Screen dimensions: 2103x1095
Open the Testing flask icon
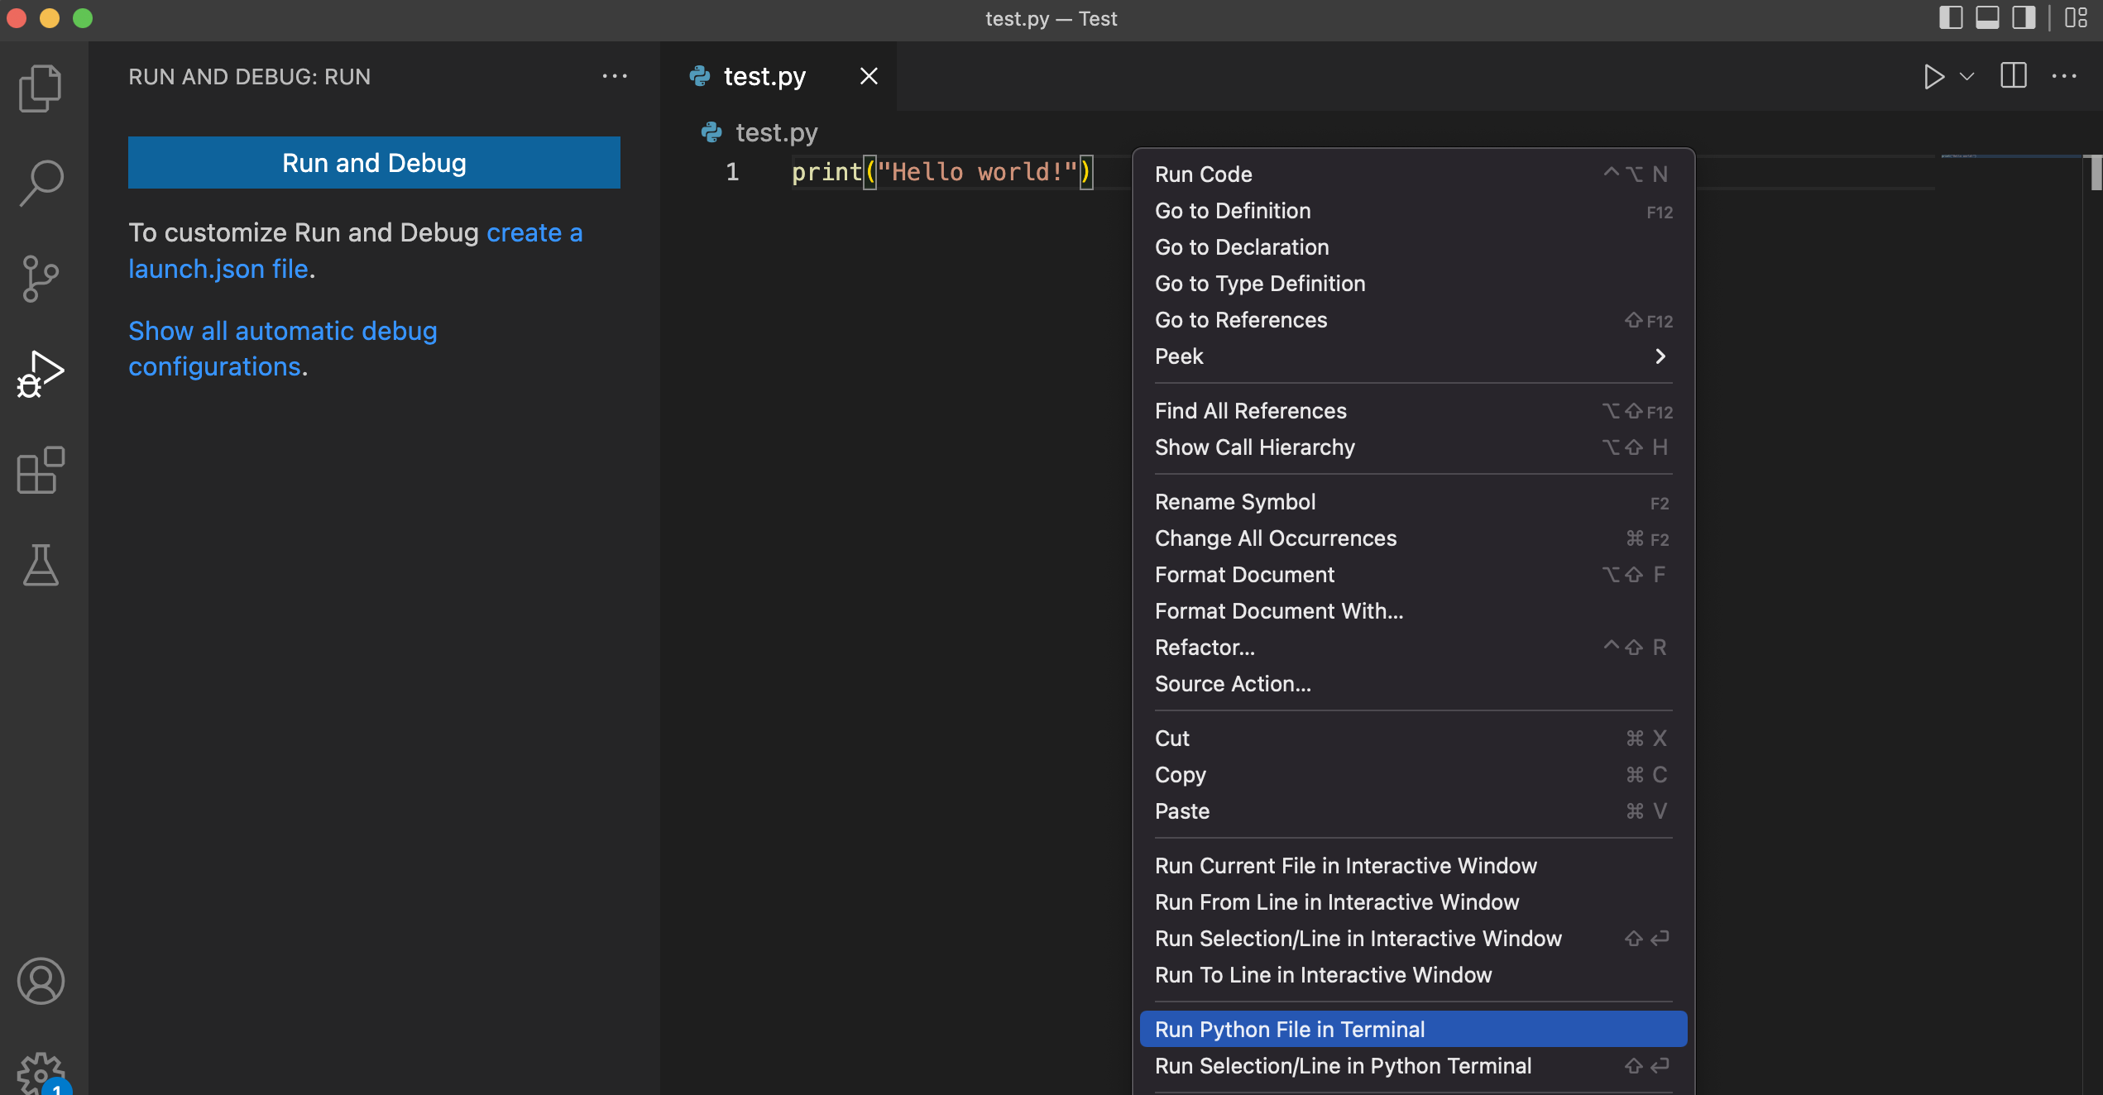coord(40,565)
